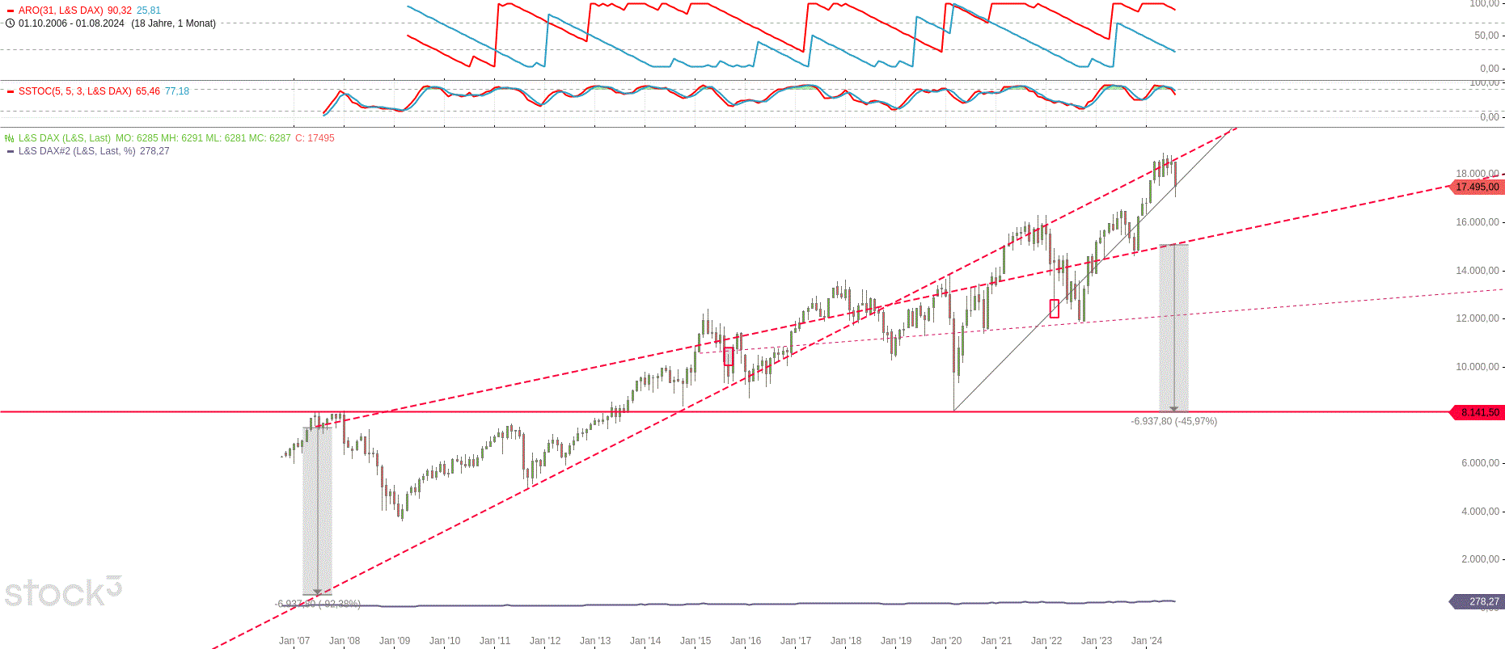Click the Jan '12 time axis label
The height and width of the screenshot is (649, 1505).
[545, 641]
